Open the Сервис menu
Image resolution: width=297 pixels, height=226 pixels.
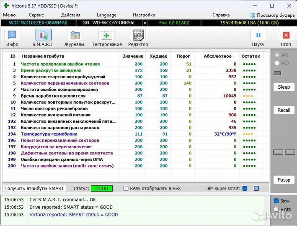(36, 15)
